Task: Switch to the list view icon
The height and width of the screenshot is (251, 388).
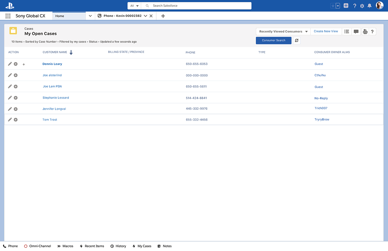Action: pos(346,31)
